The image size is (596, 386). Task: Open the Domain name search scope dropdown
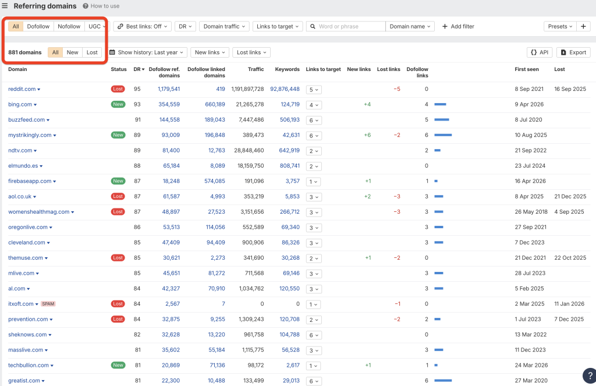pyautogui.click(x=410, y=26)
